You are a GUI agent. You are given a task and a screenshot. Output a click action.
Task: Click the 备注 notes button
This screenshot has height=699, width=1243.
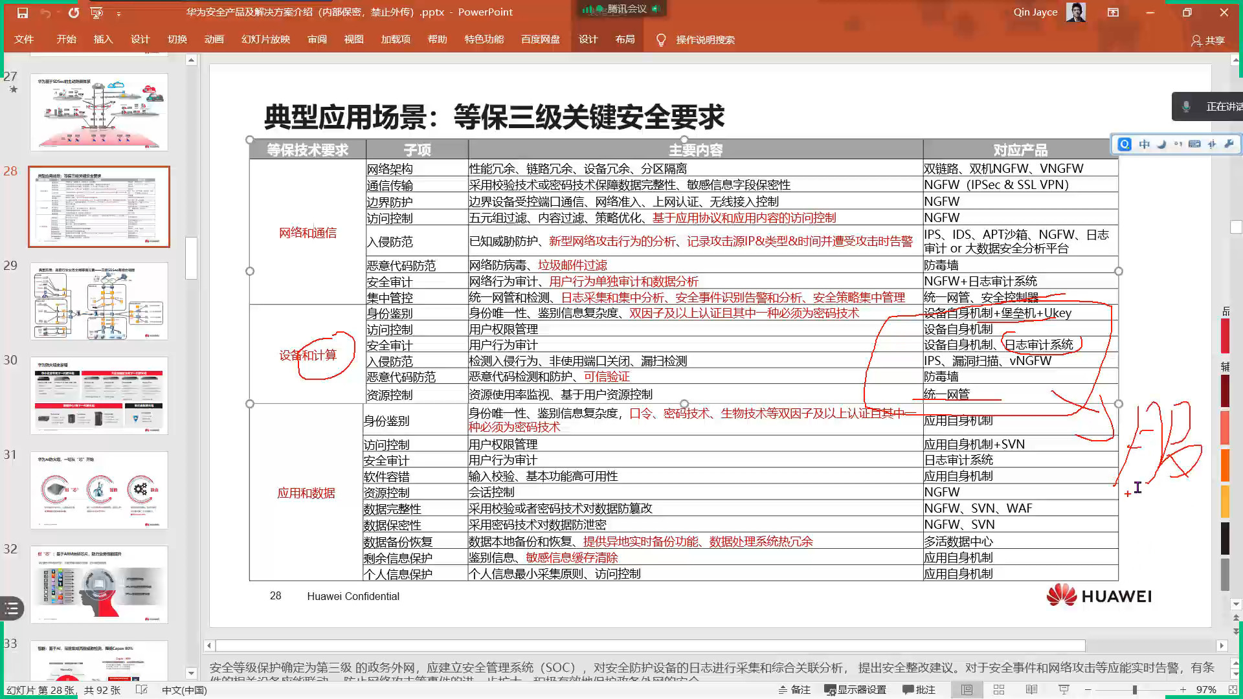coord(794,690)
